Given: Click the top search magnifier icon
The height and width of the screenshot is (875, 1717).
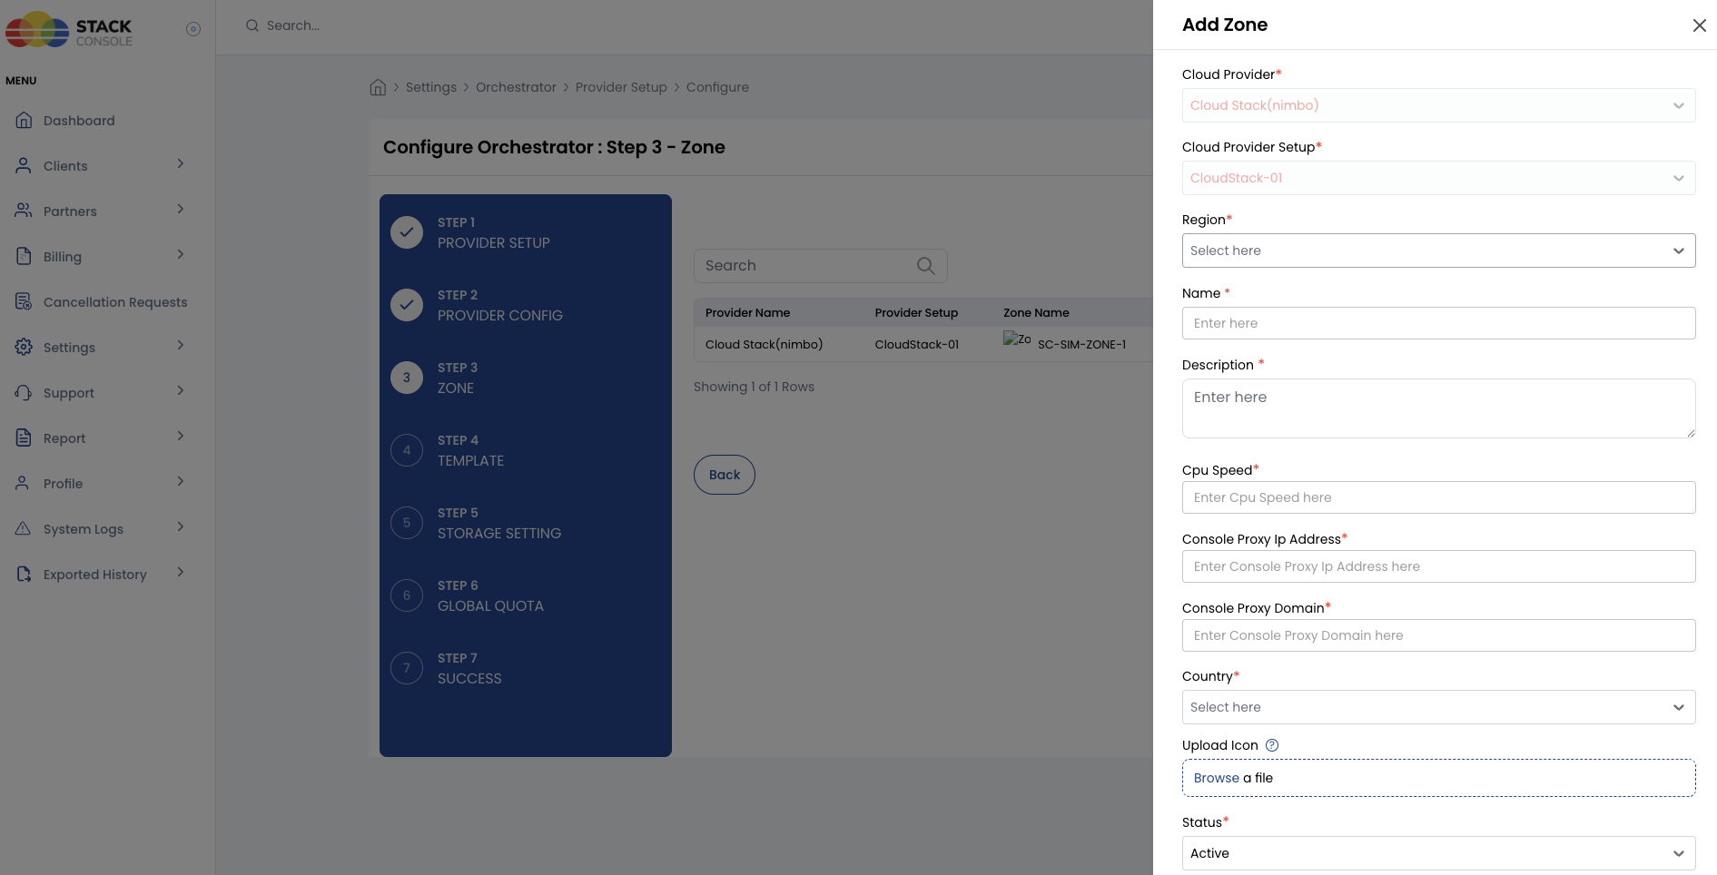Looking at the screenshot, I should pos(252,25).
